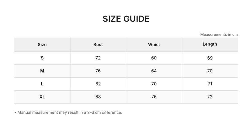The width and height of the screenshot is (252, 131).
Task: Click the XL size row label
Action: pyautogui.click(x=42, y=97)
